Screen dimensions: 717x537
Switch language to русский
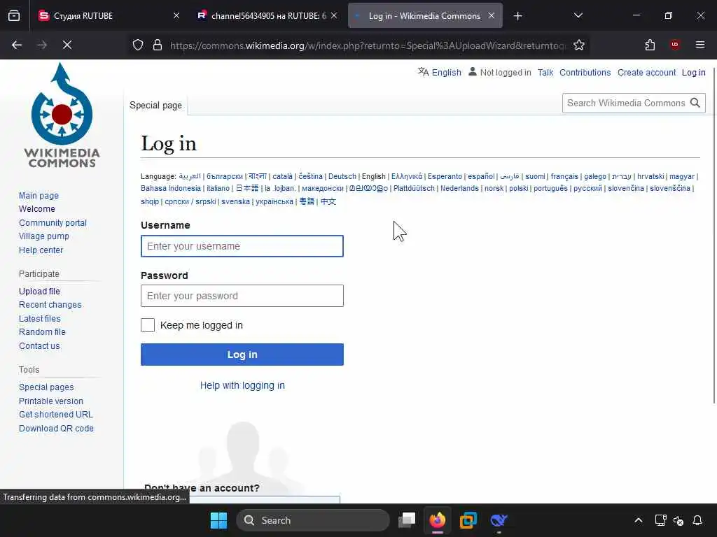587,188
